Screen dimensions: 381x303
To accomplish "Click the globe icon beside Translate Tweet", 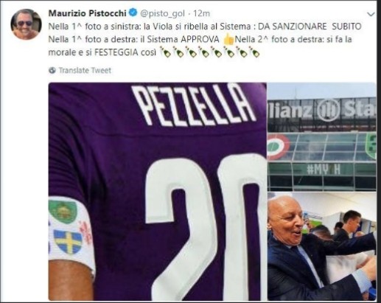I will pyautogui.click(x=52, y=70).
